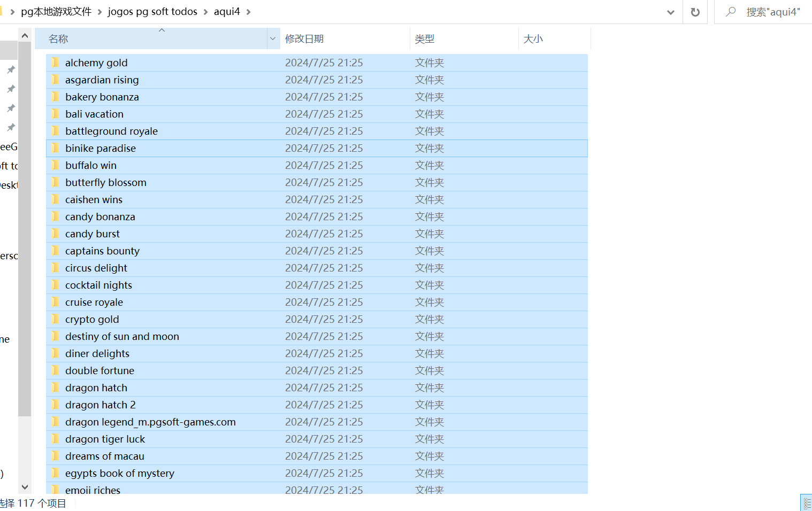
Task: Click the folder icon for alchemy gold
Action: point(55,63)
